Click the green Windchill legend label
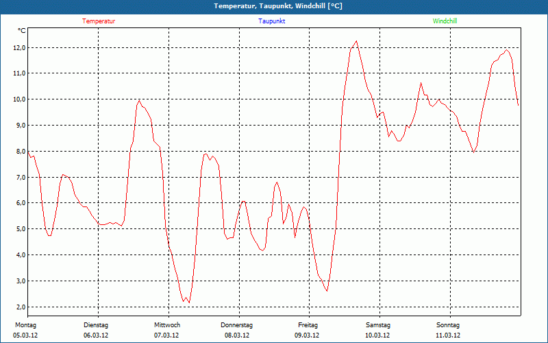The width and height of the screenshot is (548, 343). 445,21
